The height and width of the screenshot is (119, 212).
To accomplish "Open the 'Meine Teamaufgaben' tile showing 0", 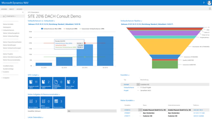I will (x=46, y=102).
